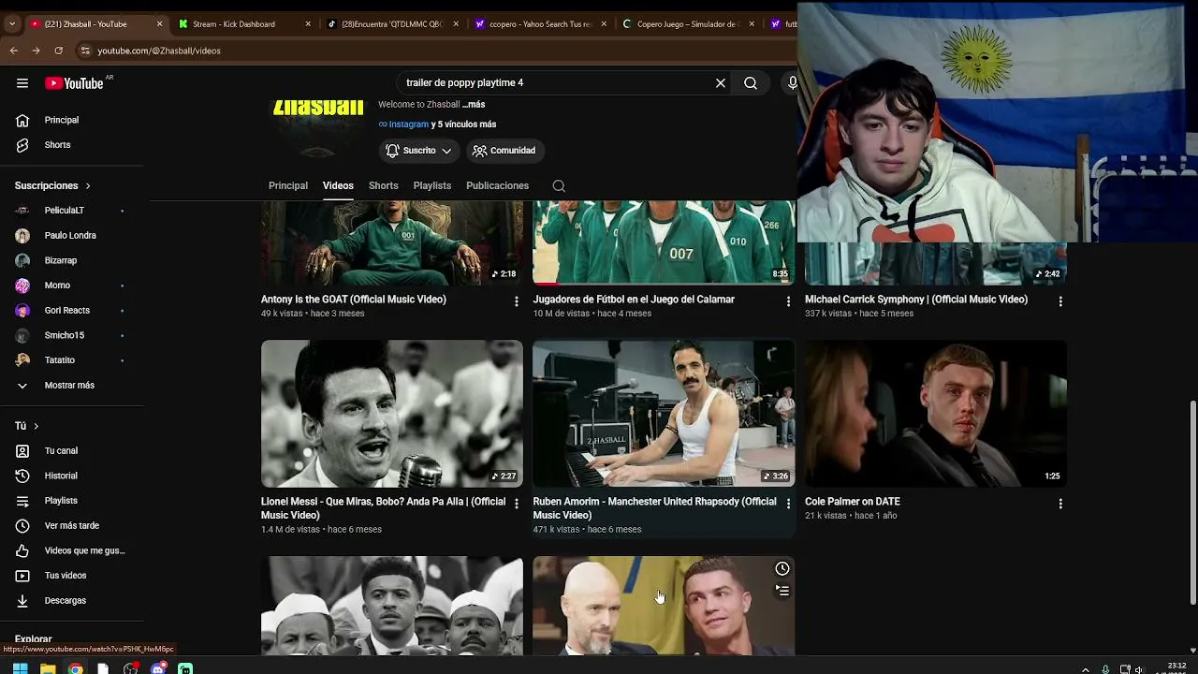Open the YouTube guide hamburger menu
Screen dimensions: 1198x674
[22, 83]
